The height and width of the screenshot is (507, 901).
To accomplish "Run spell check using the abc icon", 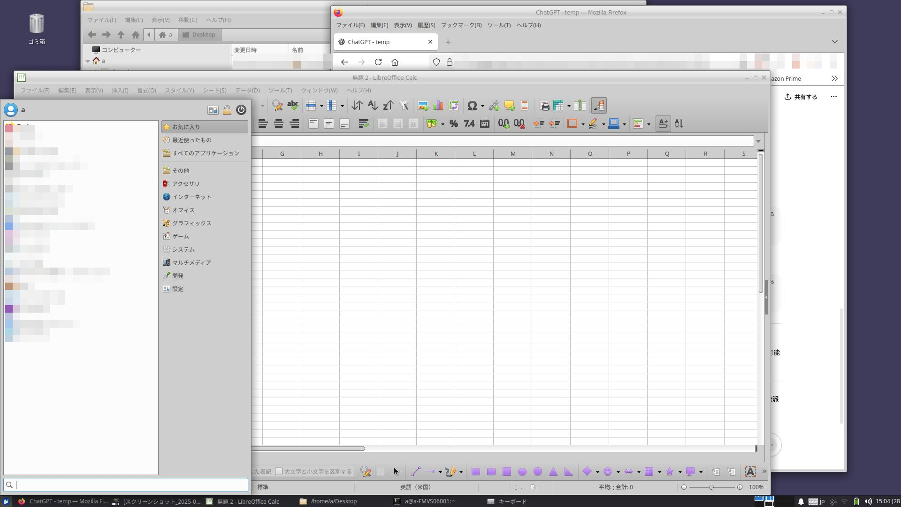I will coord(293,105).
